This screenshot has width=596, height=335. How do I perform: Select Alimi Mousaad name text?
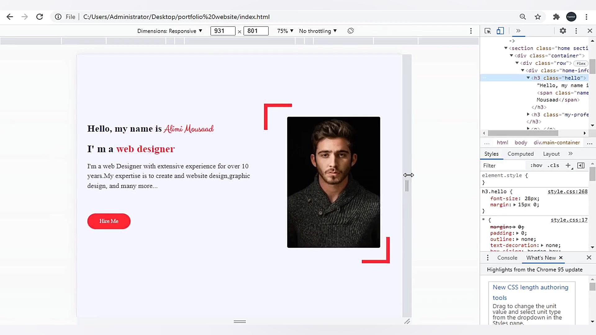pos(189,128)
